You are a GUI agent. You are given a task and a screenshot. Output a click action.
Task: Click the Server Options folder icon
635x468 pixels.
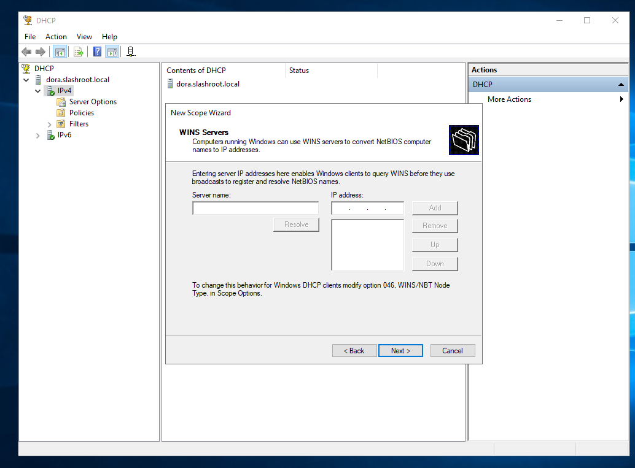pos(61,102)
